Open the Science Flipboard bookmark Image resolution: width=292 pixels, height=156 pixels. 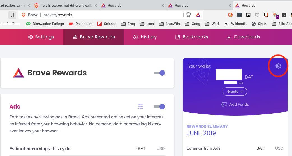pyautogui.click(x=107, y=24)
